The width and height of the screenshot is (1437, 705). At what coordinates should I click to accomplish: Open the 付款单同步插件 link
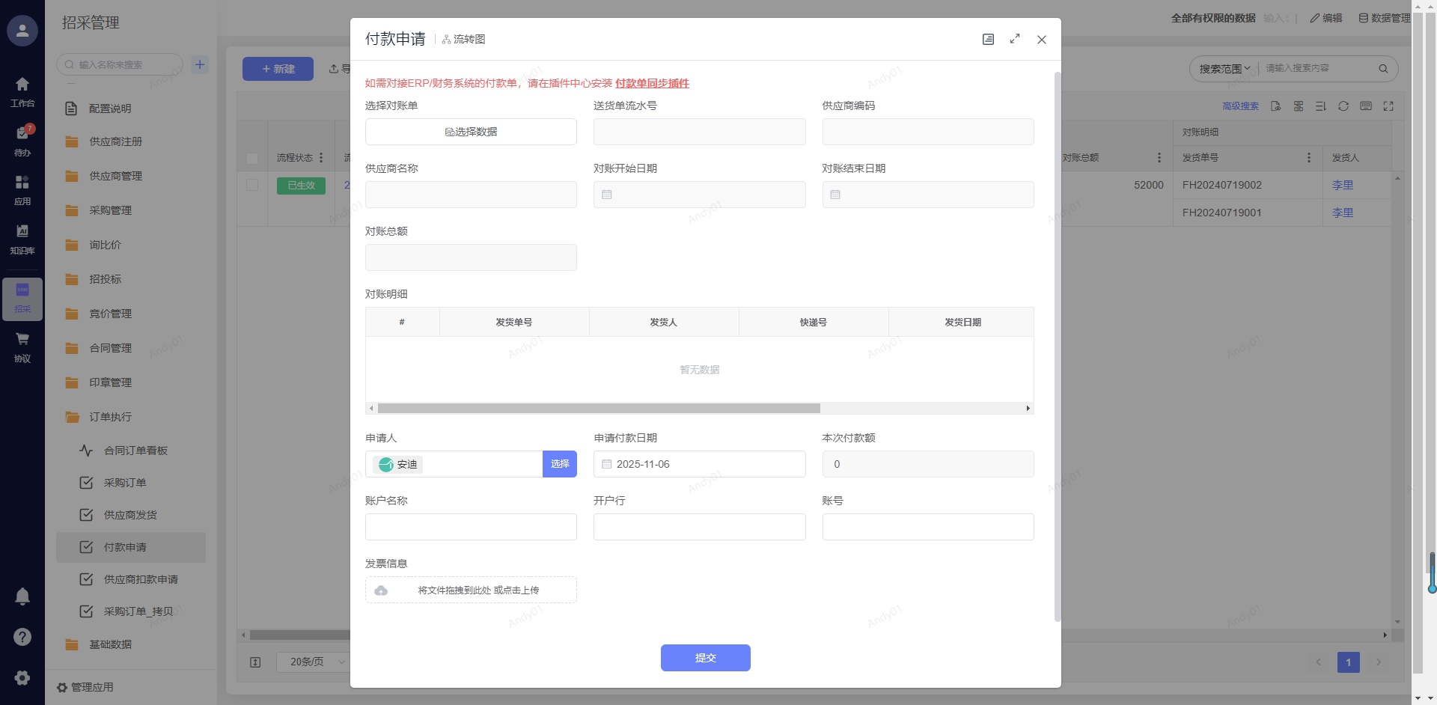point(652,83)
